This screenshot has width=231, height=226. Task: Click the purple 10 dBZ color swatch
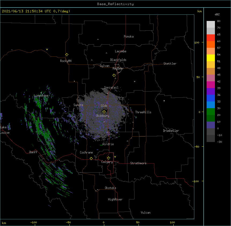pos(211,125)
